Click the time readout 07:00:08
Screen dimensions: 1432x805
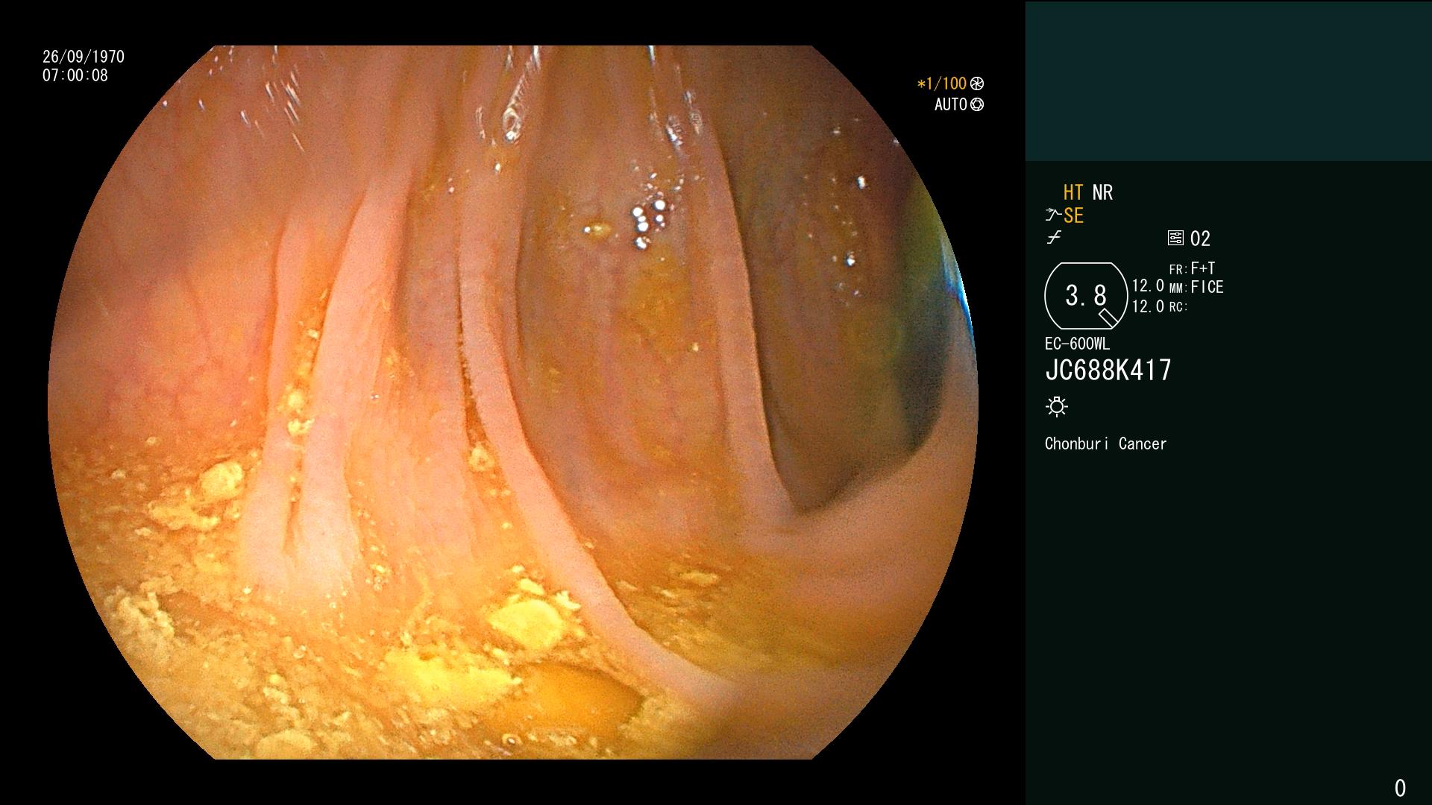(75, 75)
